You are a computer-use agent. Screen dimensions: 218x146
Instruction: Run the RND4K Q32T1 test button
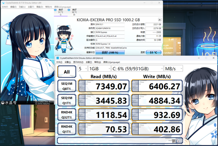pyautogui.click(x=67, y=115)
